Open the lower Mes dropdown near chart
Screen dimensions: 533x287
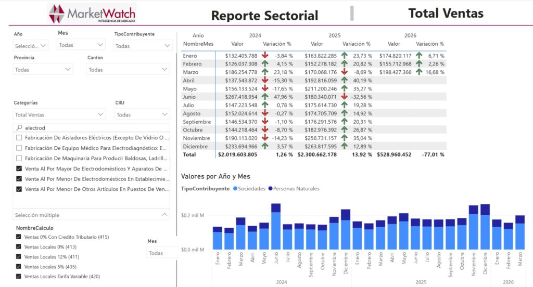(x=162, y=253)
